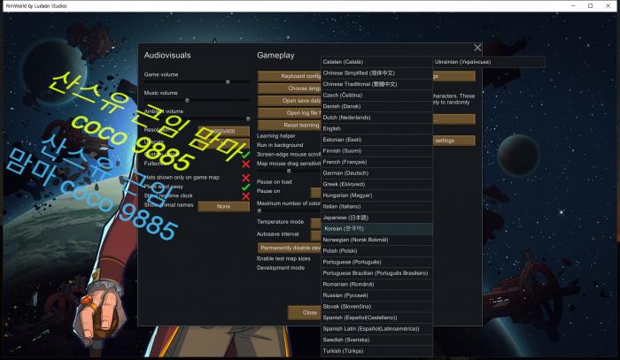The width and height of the screenshot is (620, 360).
Task: Toggle Hats shown only on game map
Action: click(246, 178)
